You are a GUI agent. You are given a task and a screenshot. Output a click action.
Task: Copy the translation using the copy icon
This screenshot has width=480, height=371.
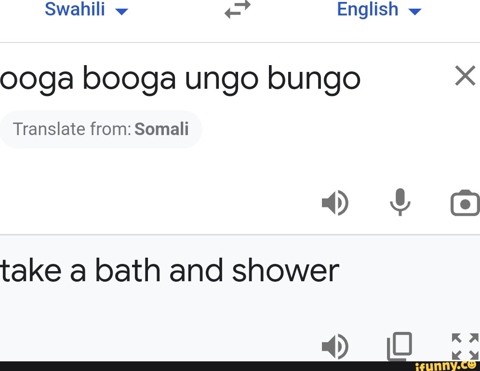pyautogui.click(x=399, y=346)
